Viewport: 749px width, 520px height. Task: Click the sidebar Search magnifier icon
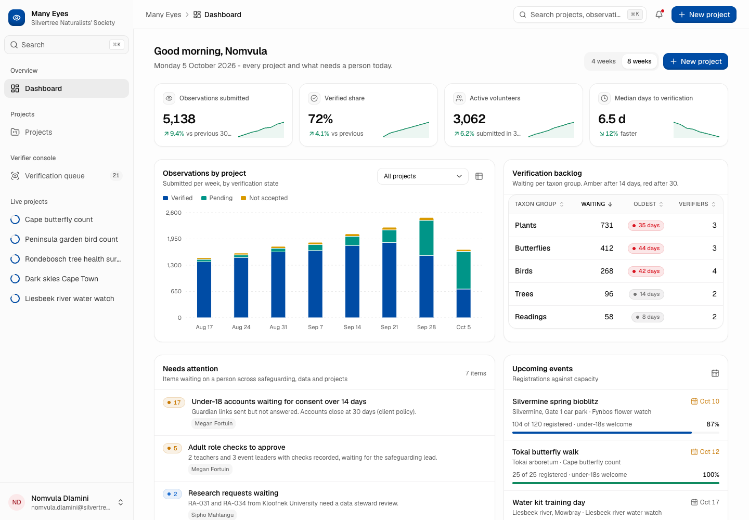(14, 45)
